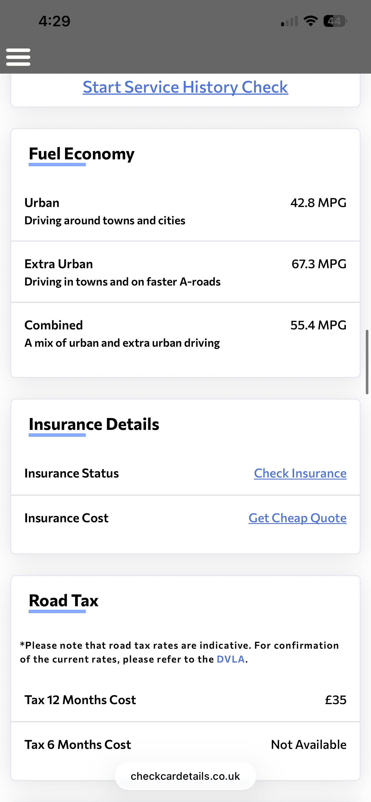The image size is (371, 802).
Task: Tap the Road Tax heading
Action: (64, 600)
